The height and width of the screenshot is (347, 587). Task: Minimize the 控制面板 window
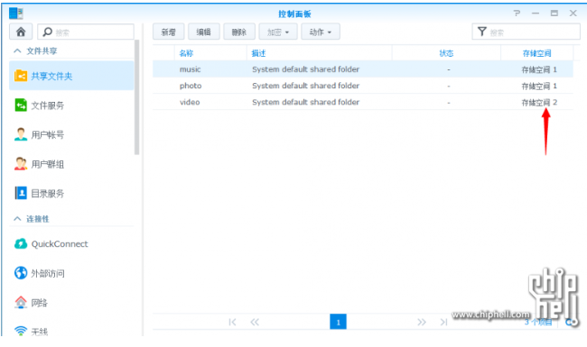(536, 14)
